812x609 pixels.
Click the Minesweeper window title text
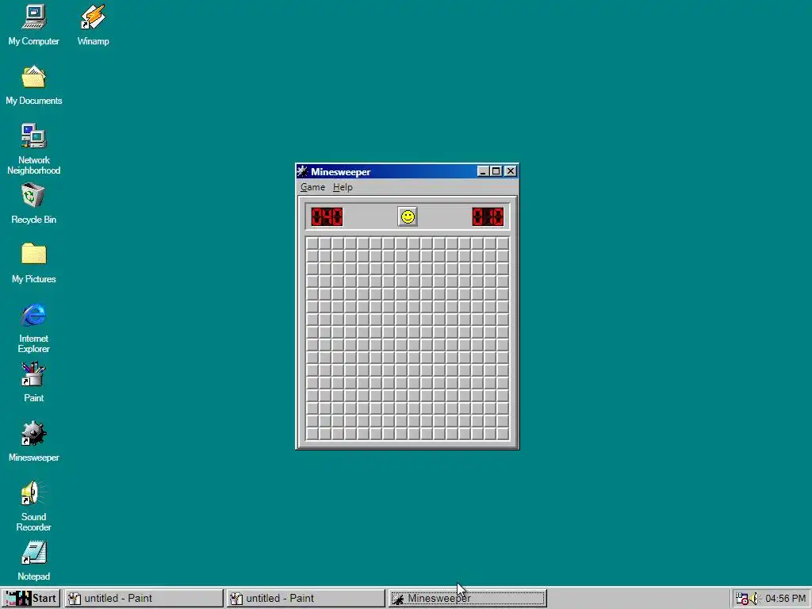click(x=341, y=172)
